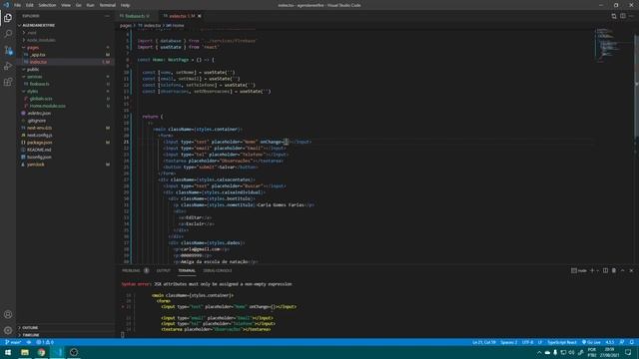The width and height of the screenshot is (639, 359).
Task: Click the Go Live status bar button
Action: 591,342
